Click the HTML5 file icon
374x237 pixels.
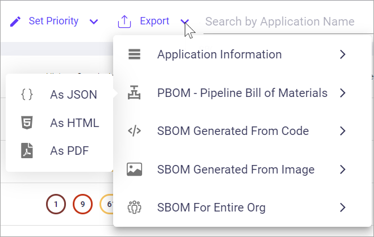(27, 122)
